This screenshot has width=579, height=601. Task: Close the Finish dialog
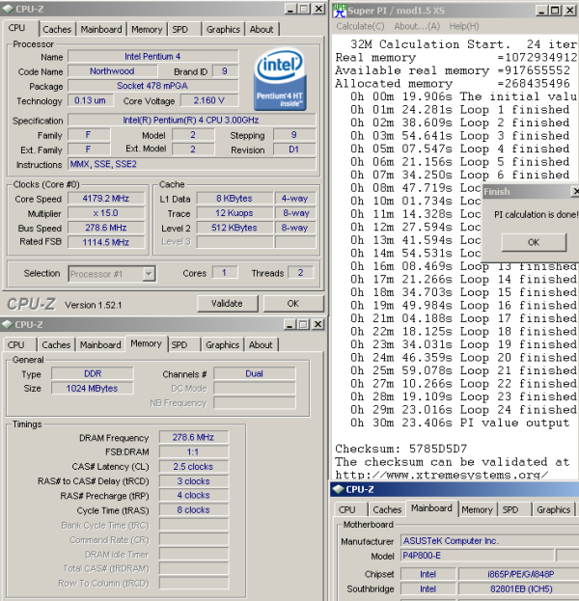(575, 191)
